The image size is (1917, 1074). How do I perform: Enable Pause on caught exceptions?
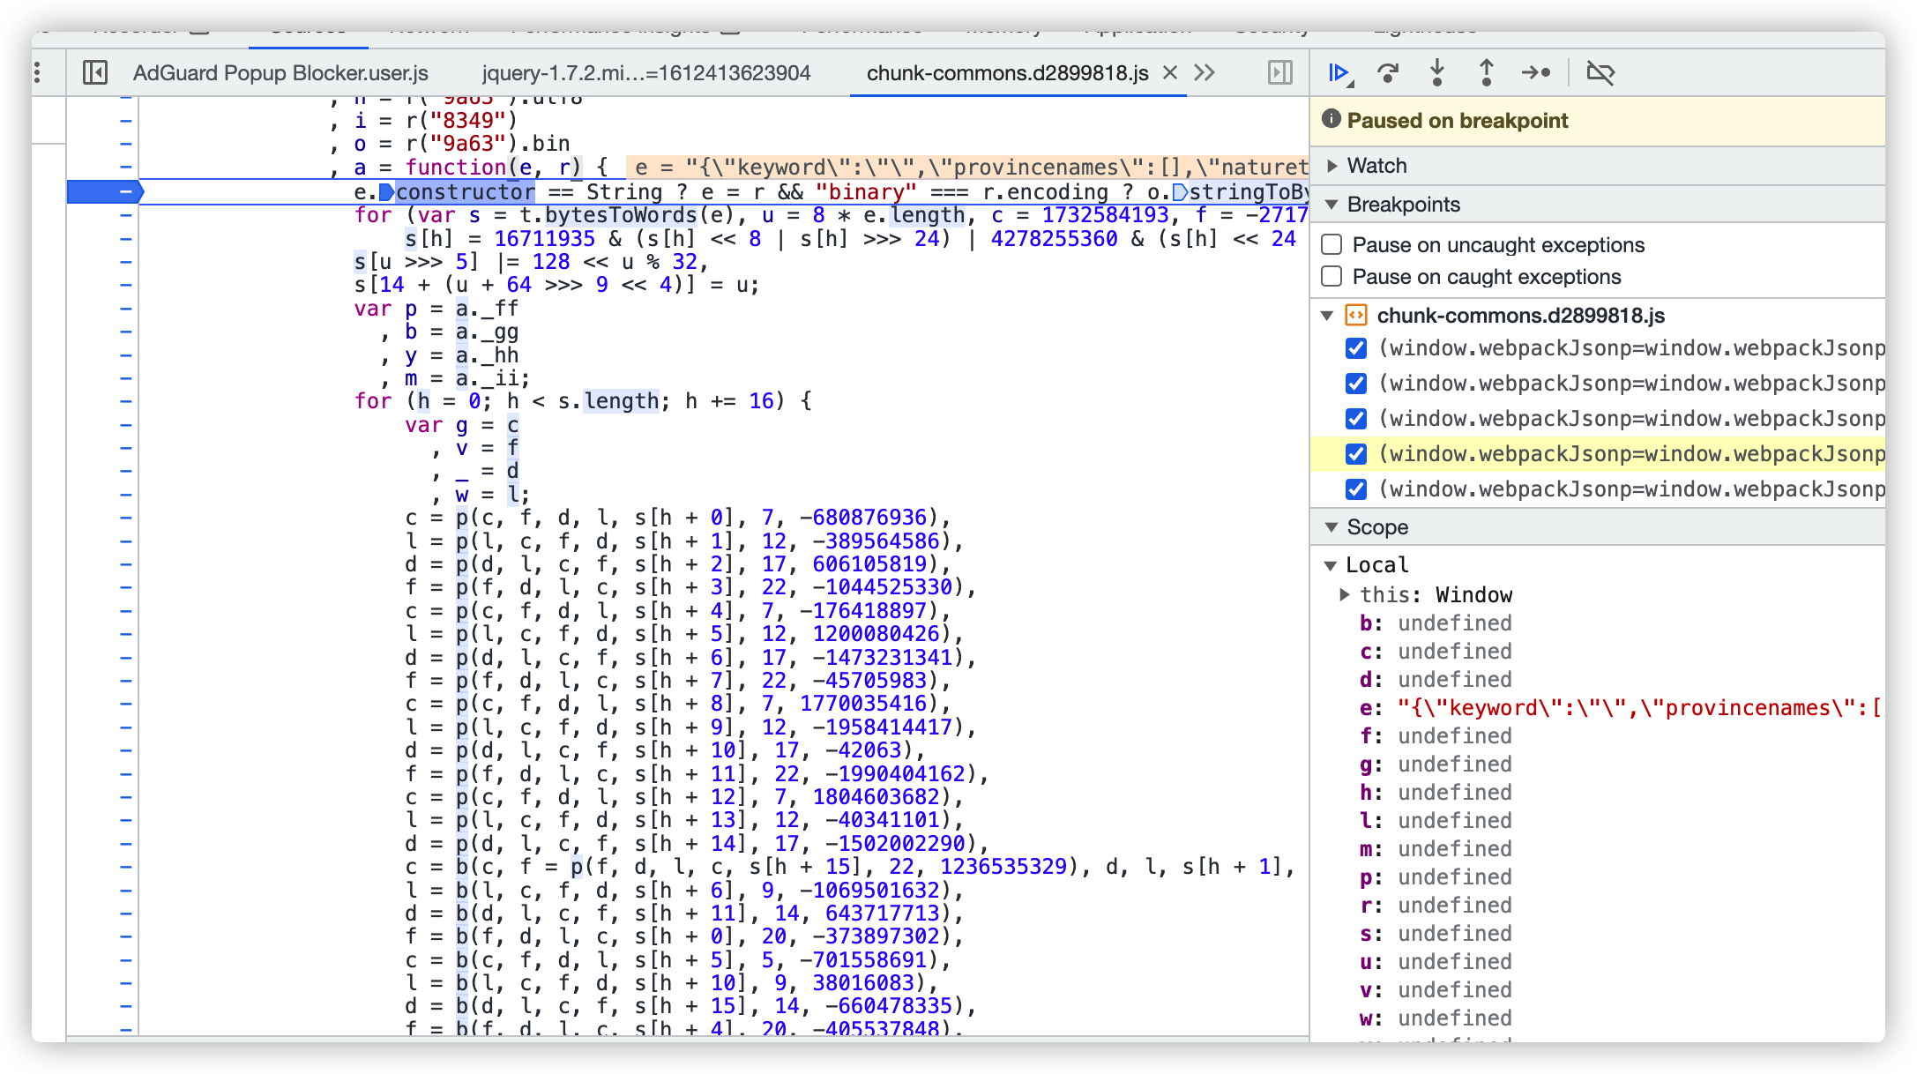(1331, 276)
